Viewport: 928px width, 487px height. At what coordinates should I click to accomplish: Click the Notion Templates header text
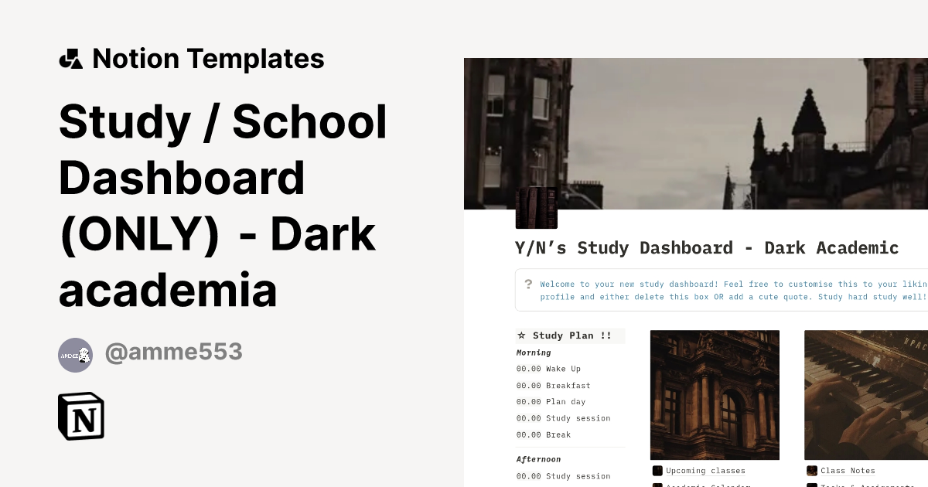tap(208, 59)
